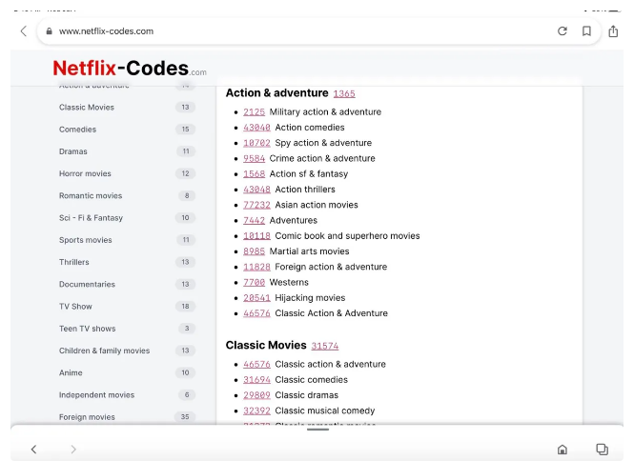The height and width of the screenshot is (461, 634).
Task: Select Sci - Fi & Fantasy category
Action: [x=91, y=218]
